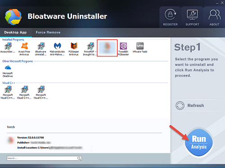The height and width of the screenshot is (168, 225).
Task: Click the magnifier search icon
Action: coord(79,158)
